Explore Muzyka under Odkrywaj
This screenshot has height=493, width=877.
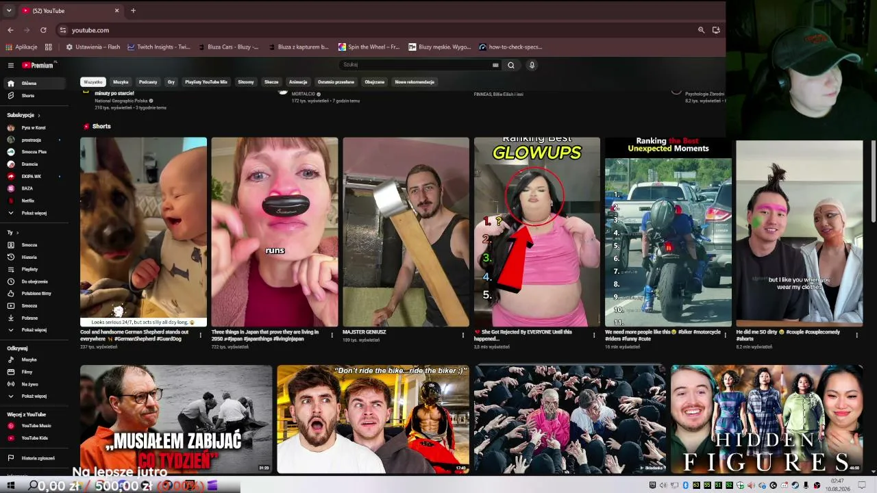pos(34,359)
